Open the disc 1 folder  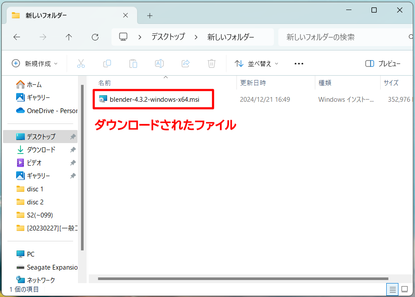[40, 189]
